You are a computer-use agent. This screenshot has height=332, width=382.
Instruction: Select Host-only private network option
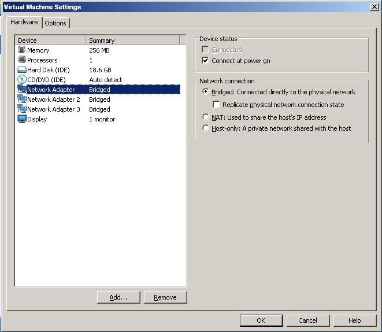205,128
